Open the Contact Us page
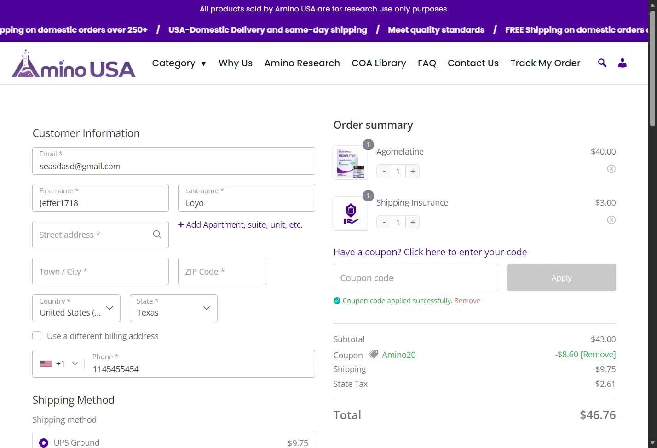This screenshot has width=657, height=448. pyautogui.click(x=473, y=63)
